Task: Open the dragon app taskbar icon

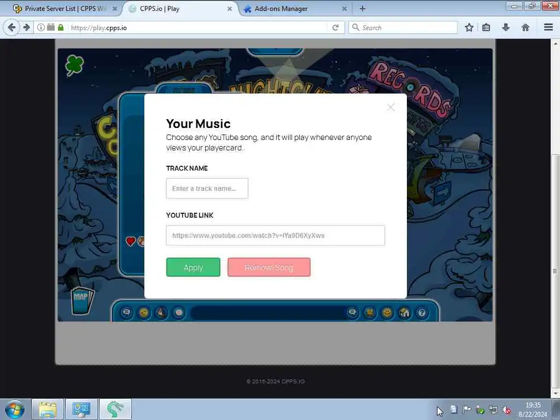Action: point(115,409)
